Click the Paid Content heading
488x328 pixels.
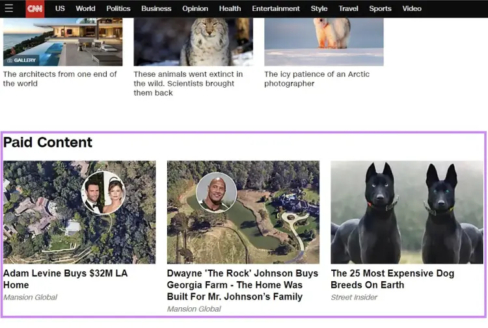[x=47, y=143]
